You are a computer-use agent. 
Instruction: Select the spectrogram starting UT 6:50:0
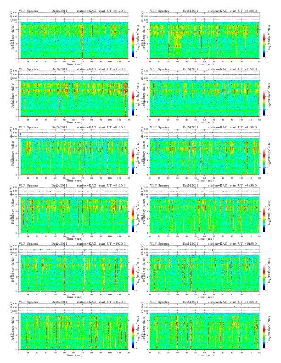point(204,40)
